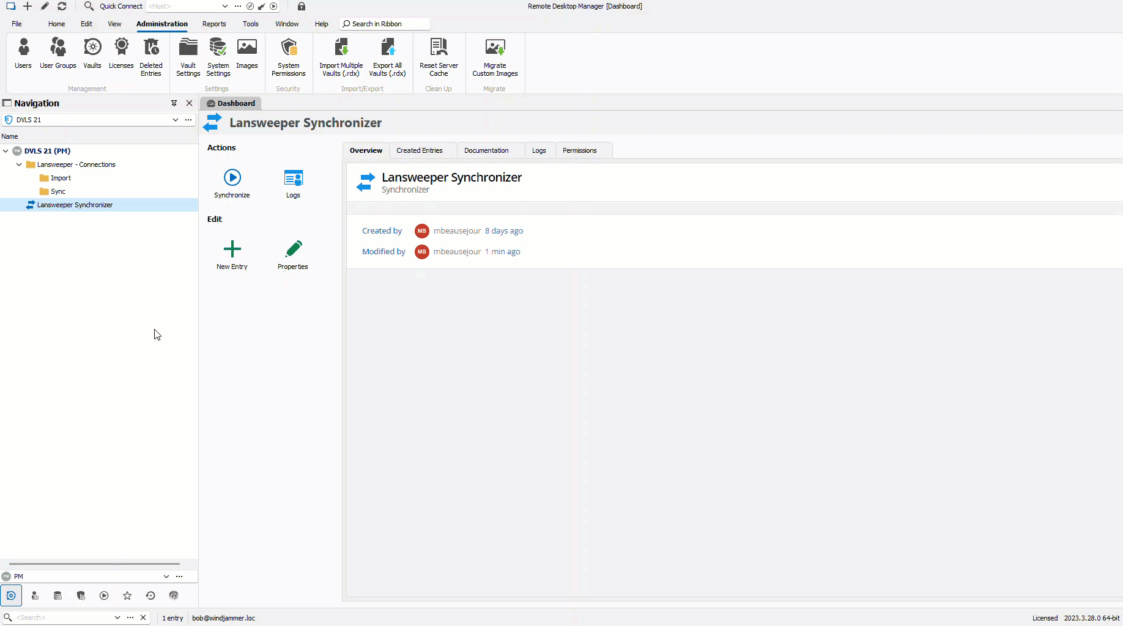Click the horizontal scrollbar in Navigation panel
1123x626 pixels.
pos(94,564)
